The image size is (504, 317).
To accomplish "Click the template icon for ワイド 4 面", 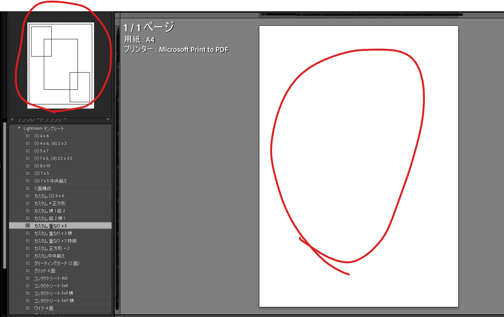I will click(x=28, y=308).
